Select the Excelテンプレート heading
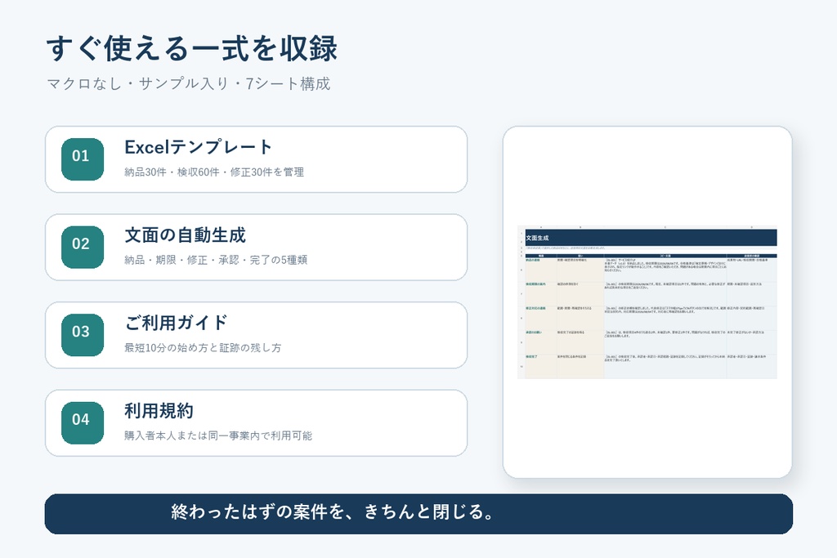 [x=198, y=147]
